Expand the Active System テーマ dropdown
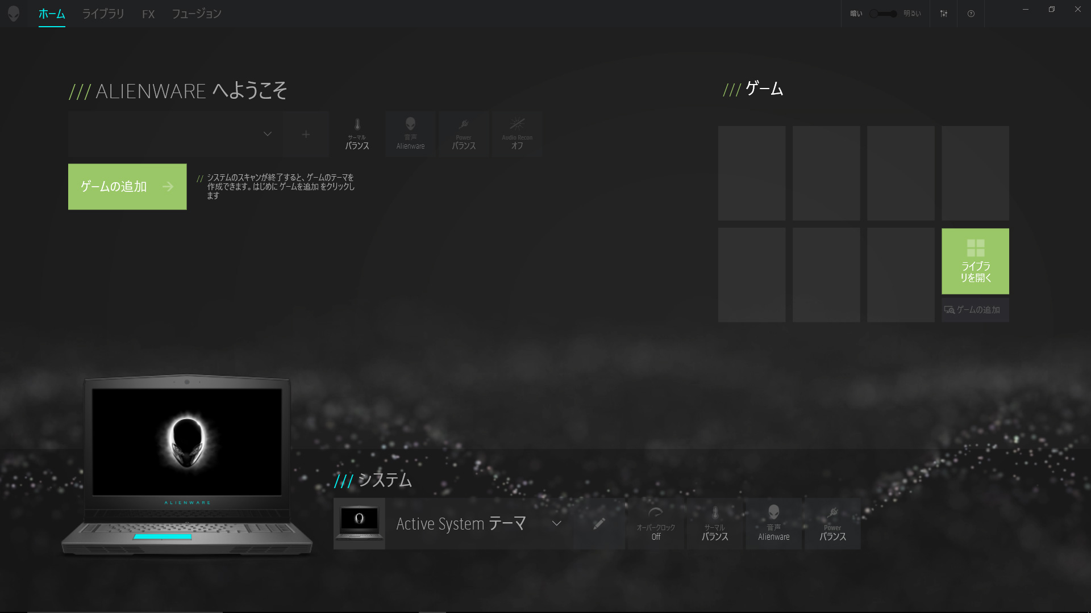This screenshot has height=613, width=1091. coord(556,523)
